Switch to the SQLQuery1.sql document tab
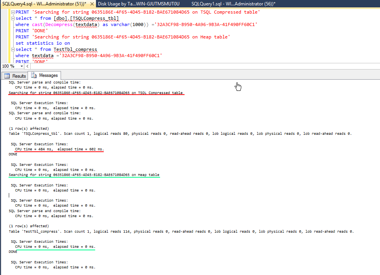380x275 pixels. [234, 4]
